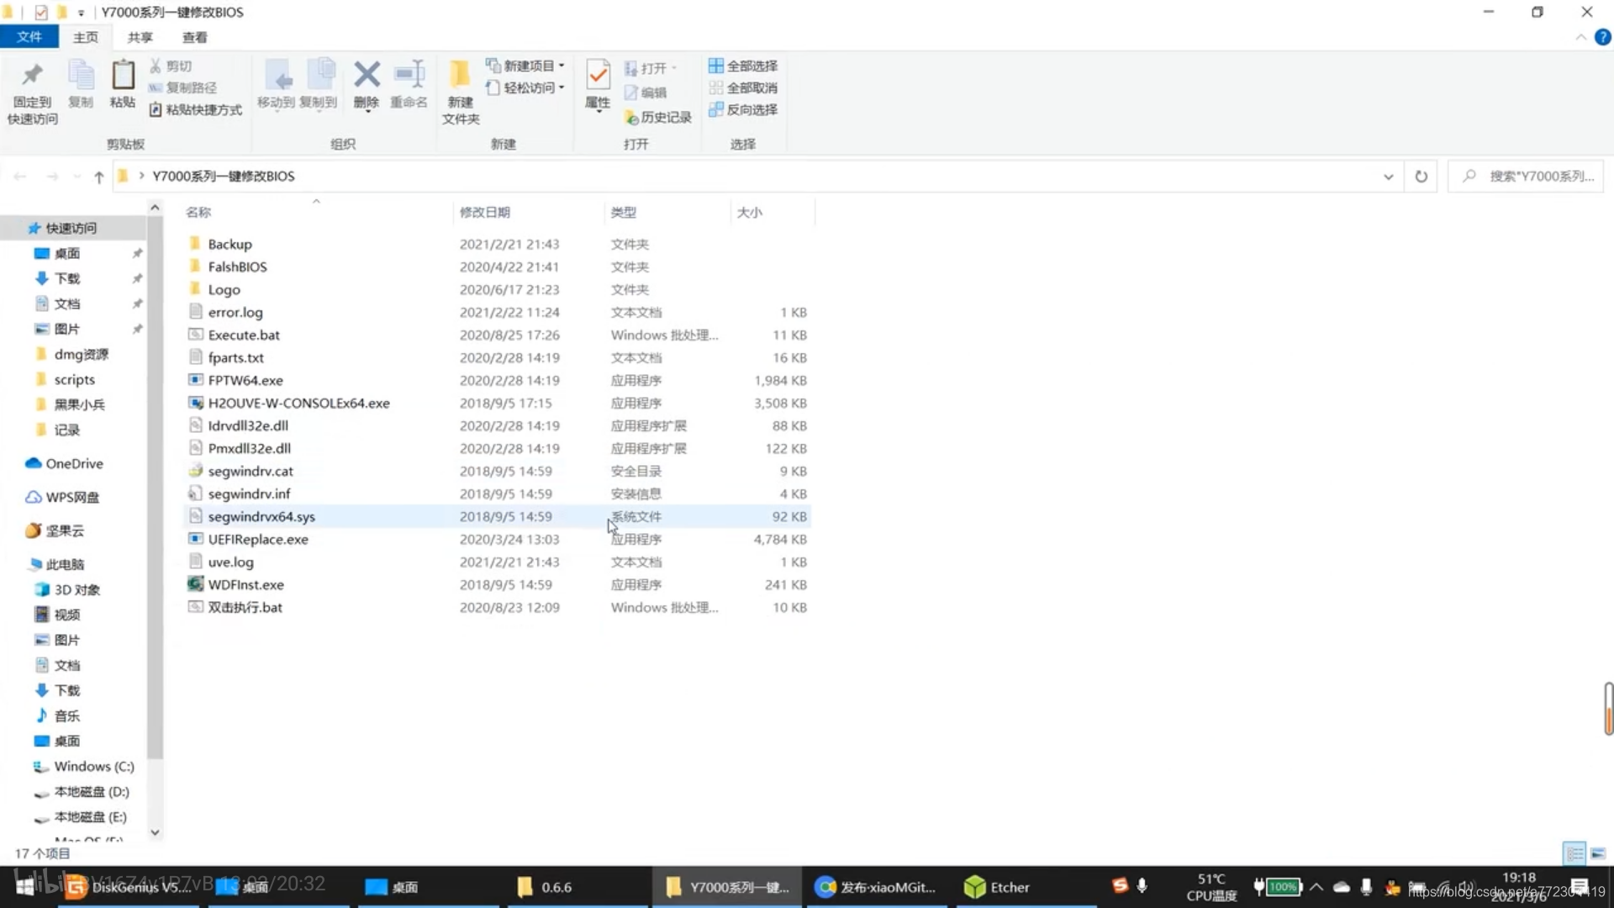Select the UEFIReplace.exe file
The width and height of the screenshot is (1614, 908).
[x=258, y=539]
